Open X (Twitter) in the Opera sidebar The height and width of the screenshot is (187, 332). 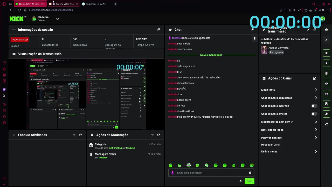click(x=4, y=96)
